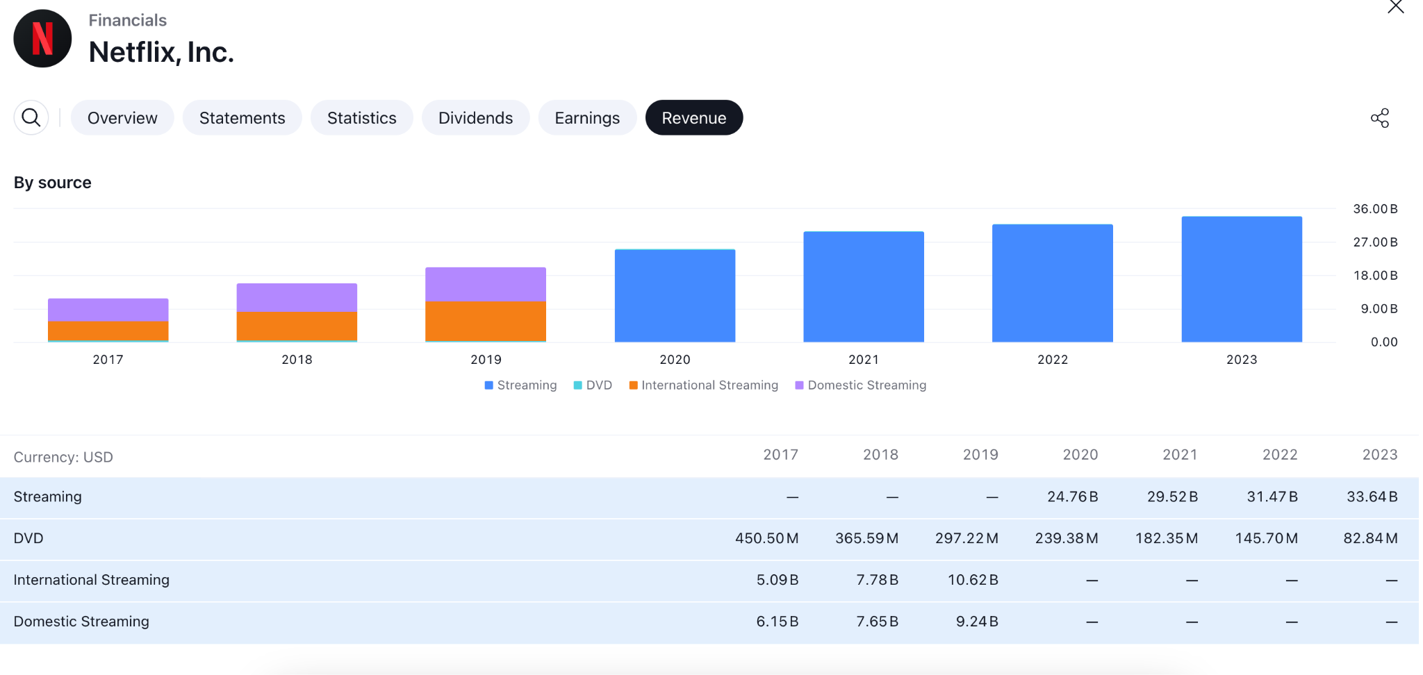Click the 18.00 B axis label
Image resolution: width=1423 pixels, height=675 pixels.
click(x=1375, y=276)
